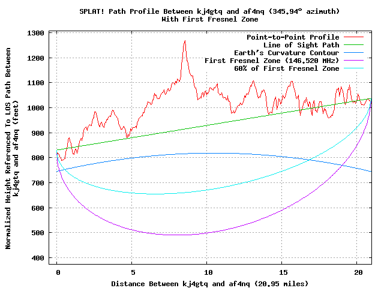Select the 'Earth's Curvature Contour' legend label
The height and width of the screenshot is (288, 384).
coord(287,53)
